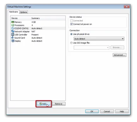Click the 4 GB memory summary
The height and width of the screenshot is (122, 137).
(33, 22)
